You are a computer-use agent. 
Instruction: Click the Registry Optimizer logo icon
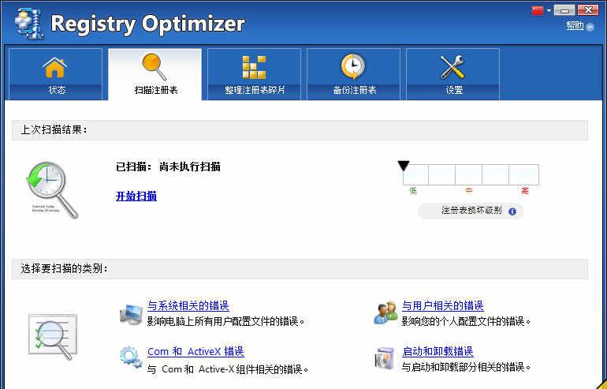click(29, 24)
